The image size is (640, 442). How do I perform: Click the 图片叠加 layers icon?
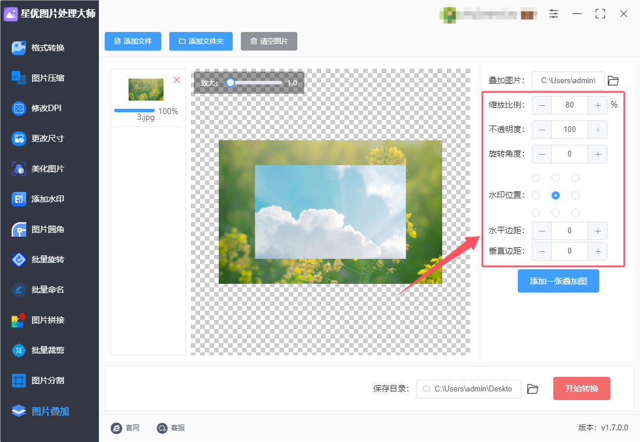19,411
